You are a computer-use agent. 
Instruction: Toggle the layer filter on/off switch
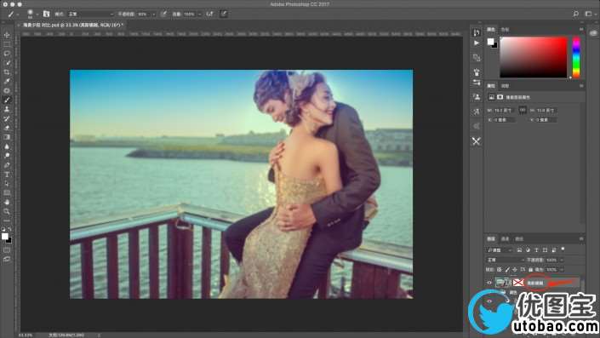point(563,249)
